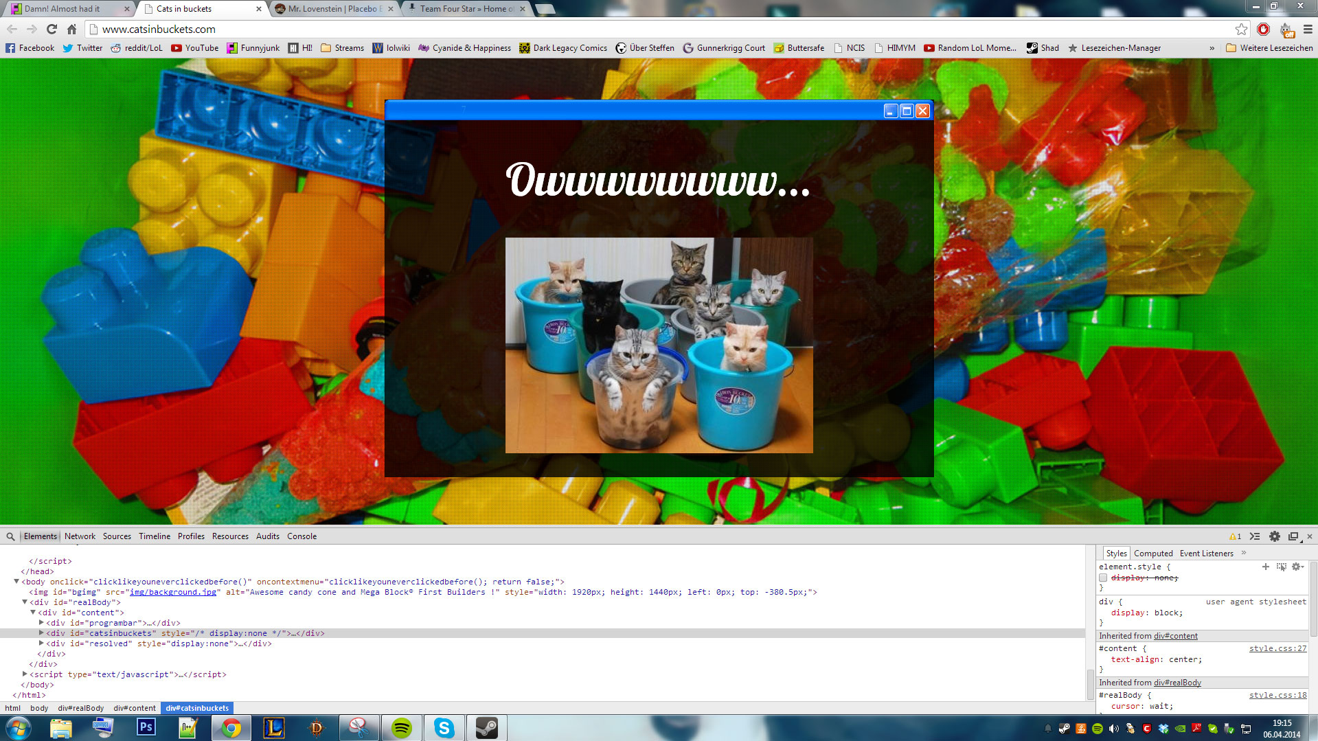Screen dimensions: 1318x741
Task: Go to Chrome home page icon
Action: pyautogui.click(x=71, y=29)
